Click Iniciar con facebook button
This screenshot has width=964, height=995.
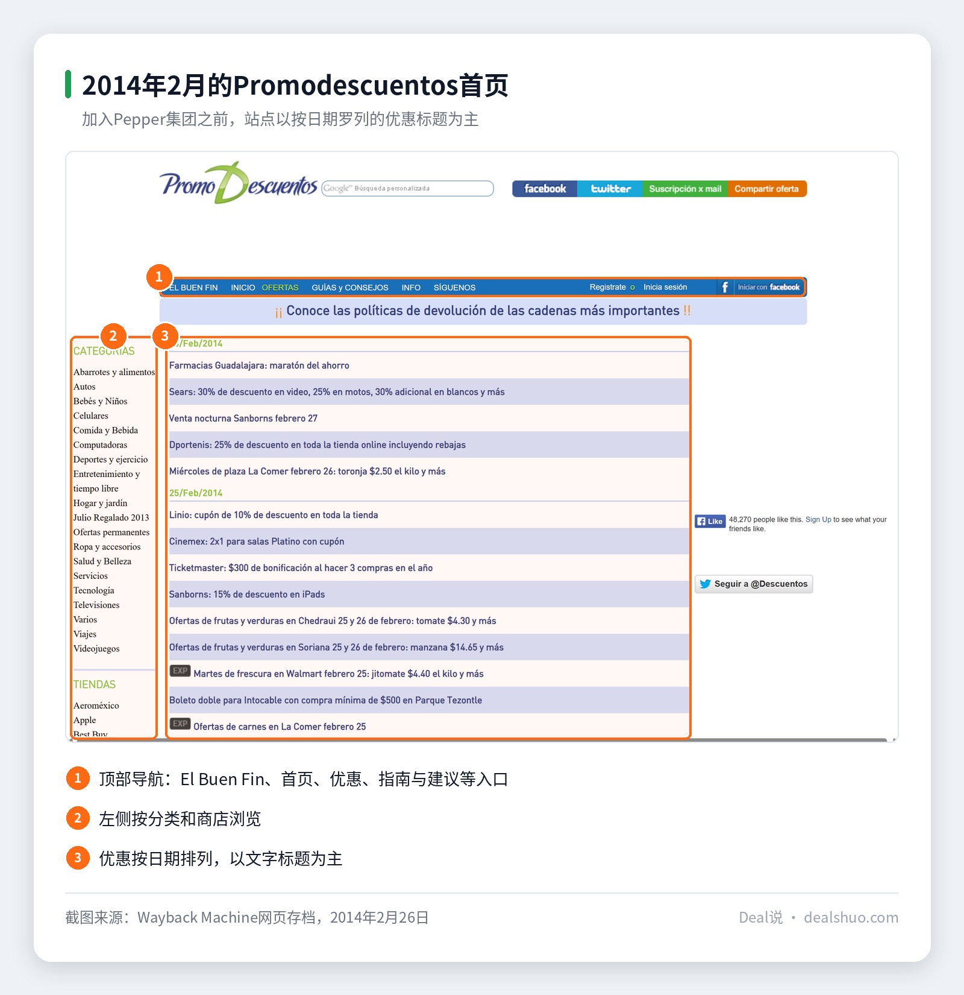point(769,287)
